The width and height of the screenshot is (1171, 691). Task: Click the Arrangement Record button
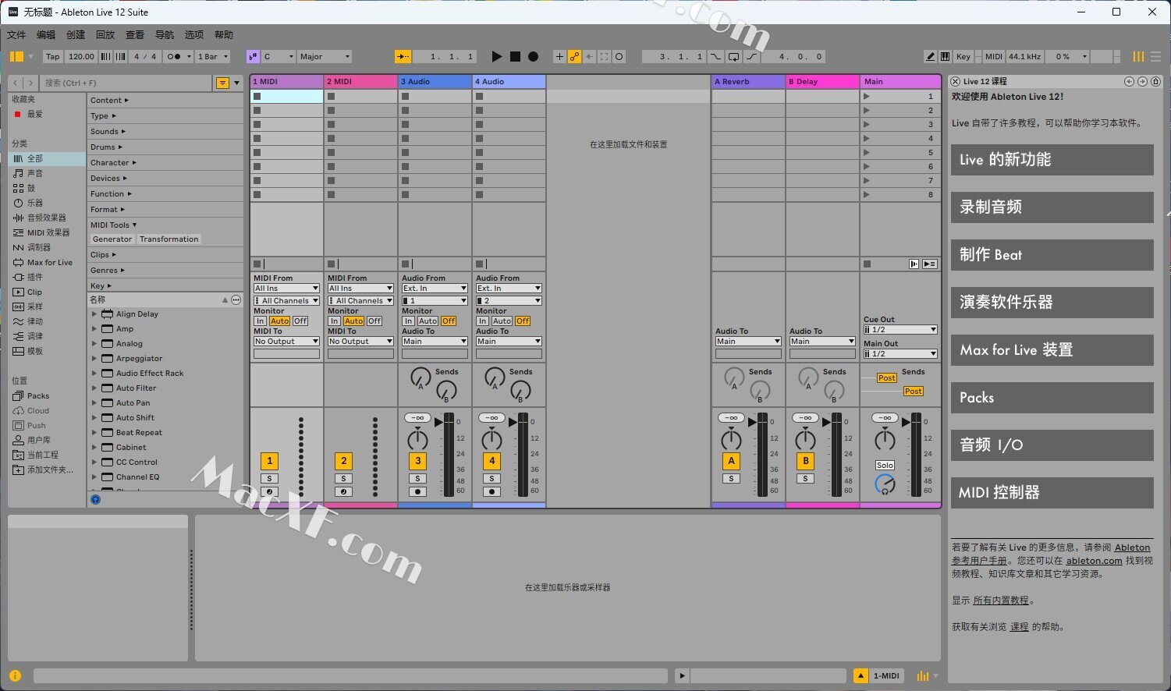[534, 56]
